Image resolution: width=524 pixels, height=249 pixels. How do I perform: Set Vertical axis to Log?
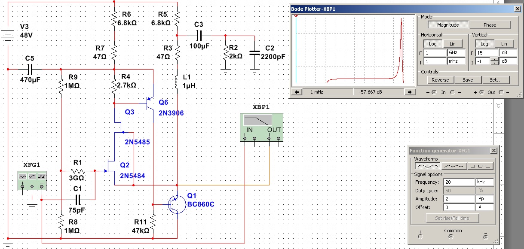[x=484, y=44]
